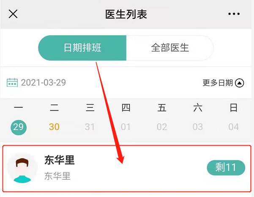Choose date 03 under 六
The image size is (254, 197).
pos(198,127)
